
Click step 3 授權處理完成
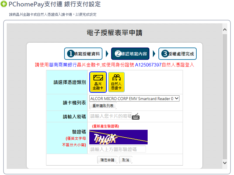coord(177,54)
